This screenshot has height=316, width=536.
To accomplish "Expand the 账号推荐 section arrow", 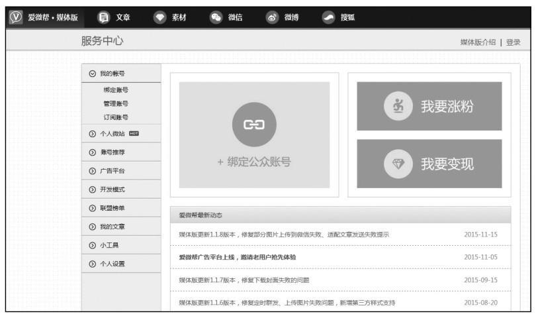I will 92,152.
